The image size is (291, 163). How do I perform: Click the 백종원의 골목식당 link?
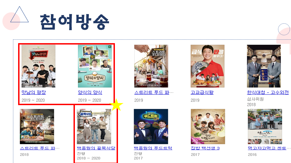(96, 148)
